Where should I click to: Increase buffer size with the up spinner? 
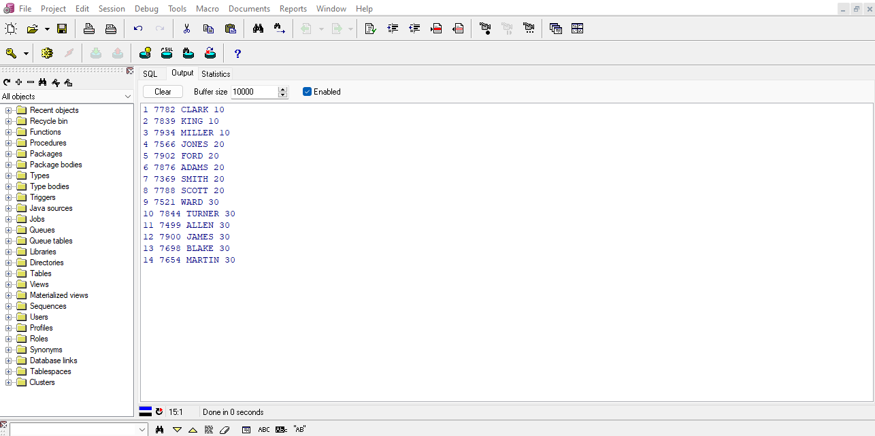pos(283,89)
